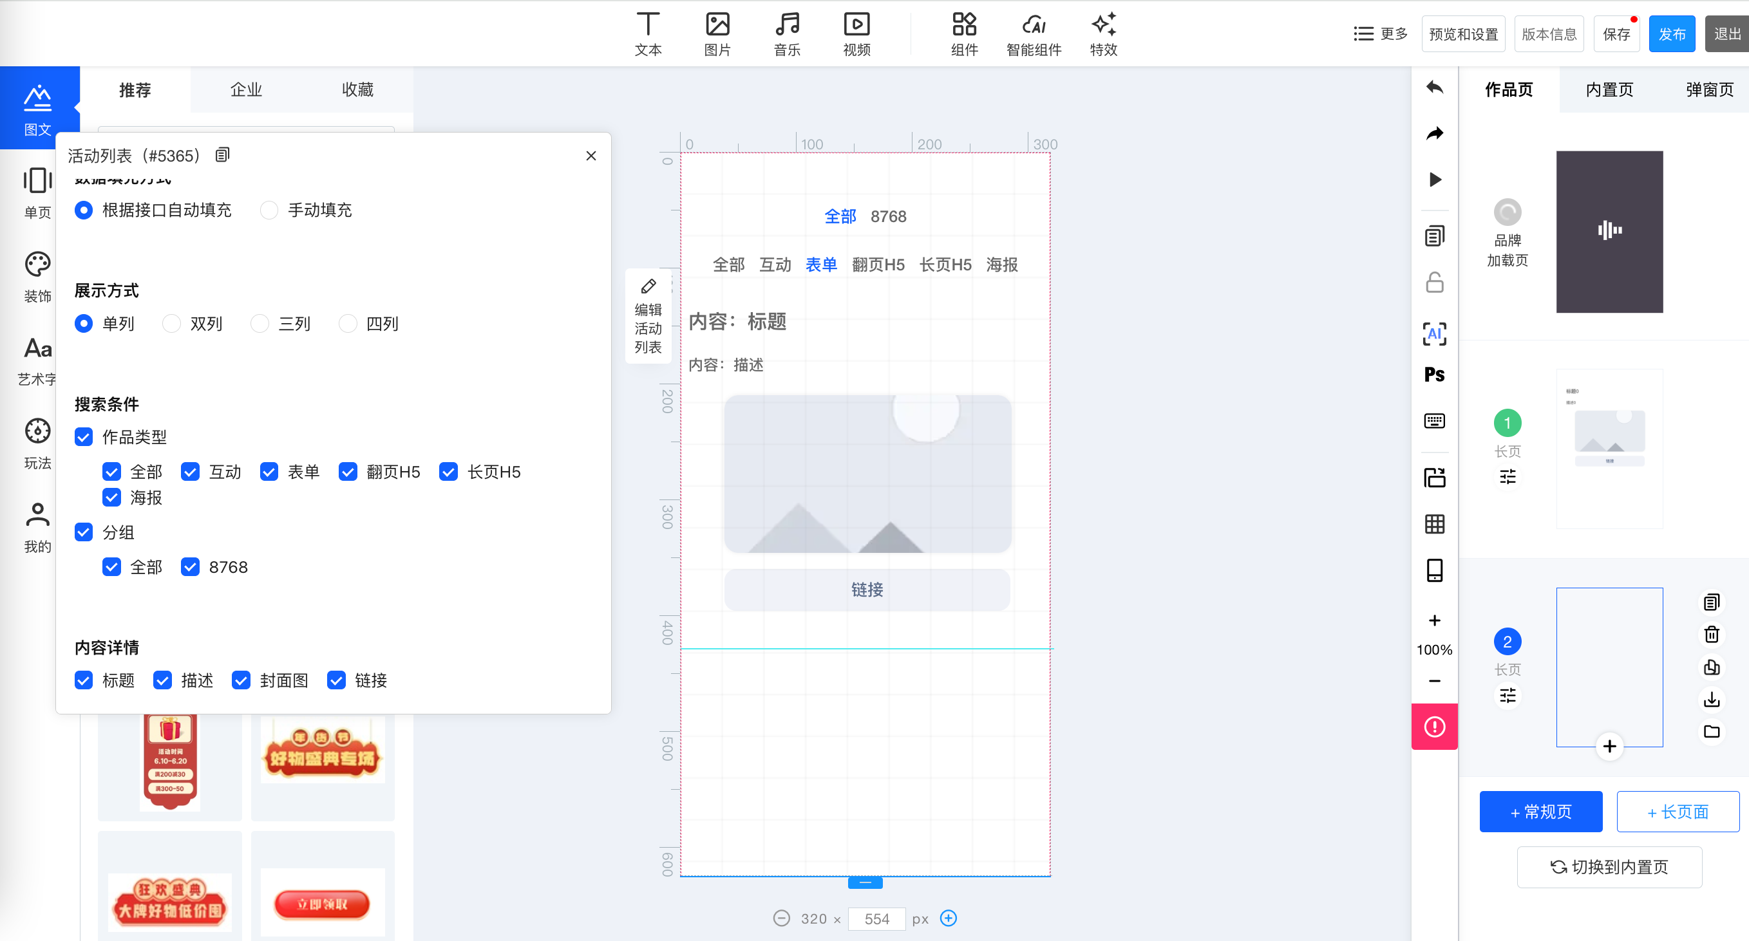Collapse canvas with bottom blue handle
Viewport: 1749px width, 941px height.
click(865, 882)
